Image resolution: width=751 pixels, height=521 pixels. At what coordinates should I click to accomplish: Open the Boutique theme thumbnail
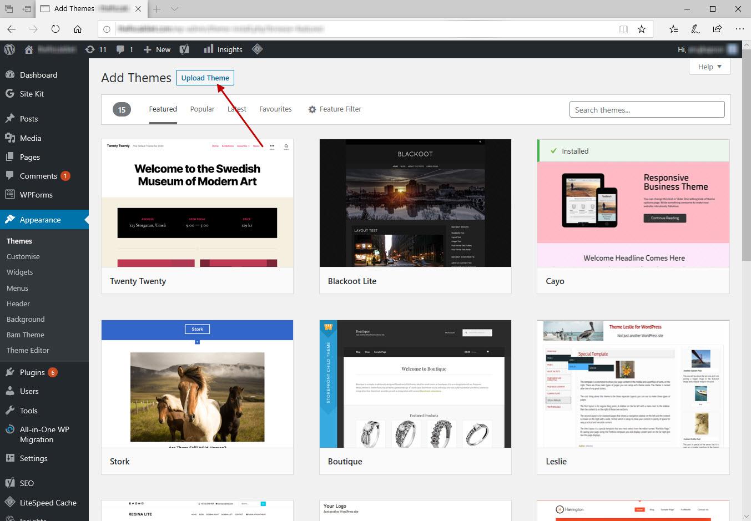click(x=415, y=384)
